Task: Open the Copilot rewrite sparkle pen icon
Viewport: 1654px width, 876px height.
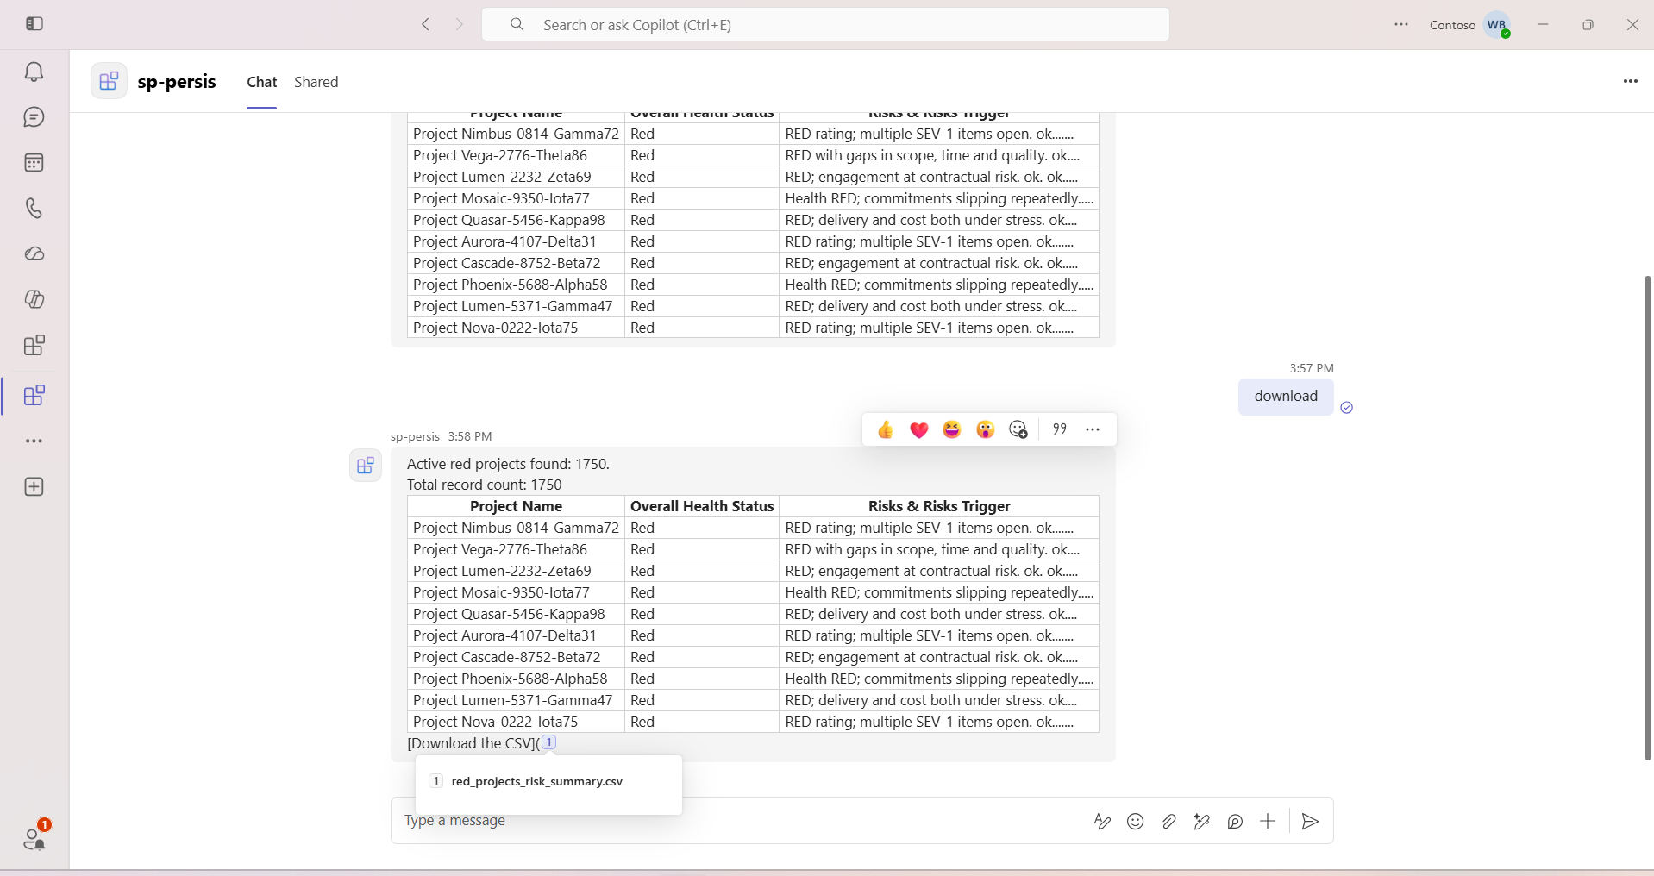Action: point(1201,822)
